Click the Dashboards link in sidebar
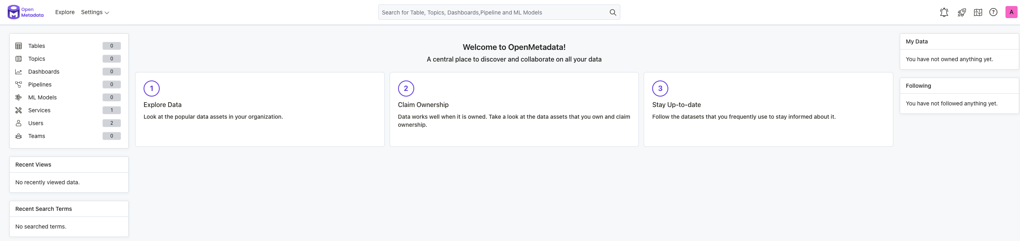Image resolution: width=1020 pixels, height=241 pixels. 44,72
